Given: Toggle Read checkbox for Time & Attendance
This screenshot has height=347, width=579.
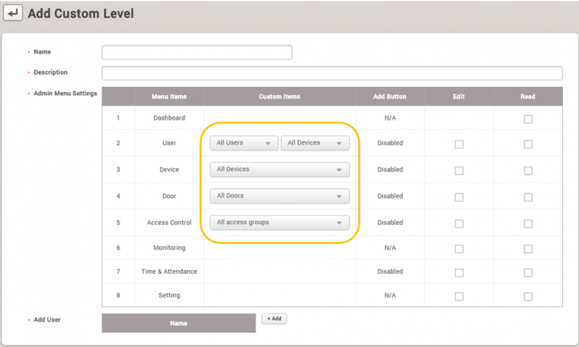Looking at the screenshot, I should click(x=528, y=272).
